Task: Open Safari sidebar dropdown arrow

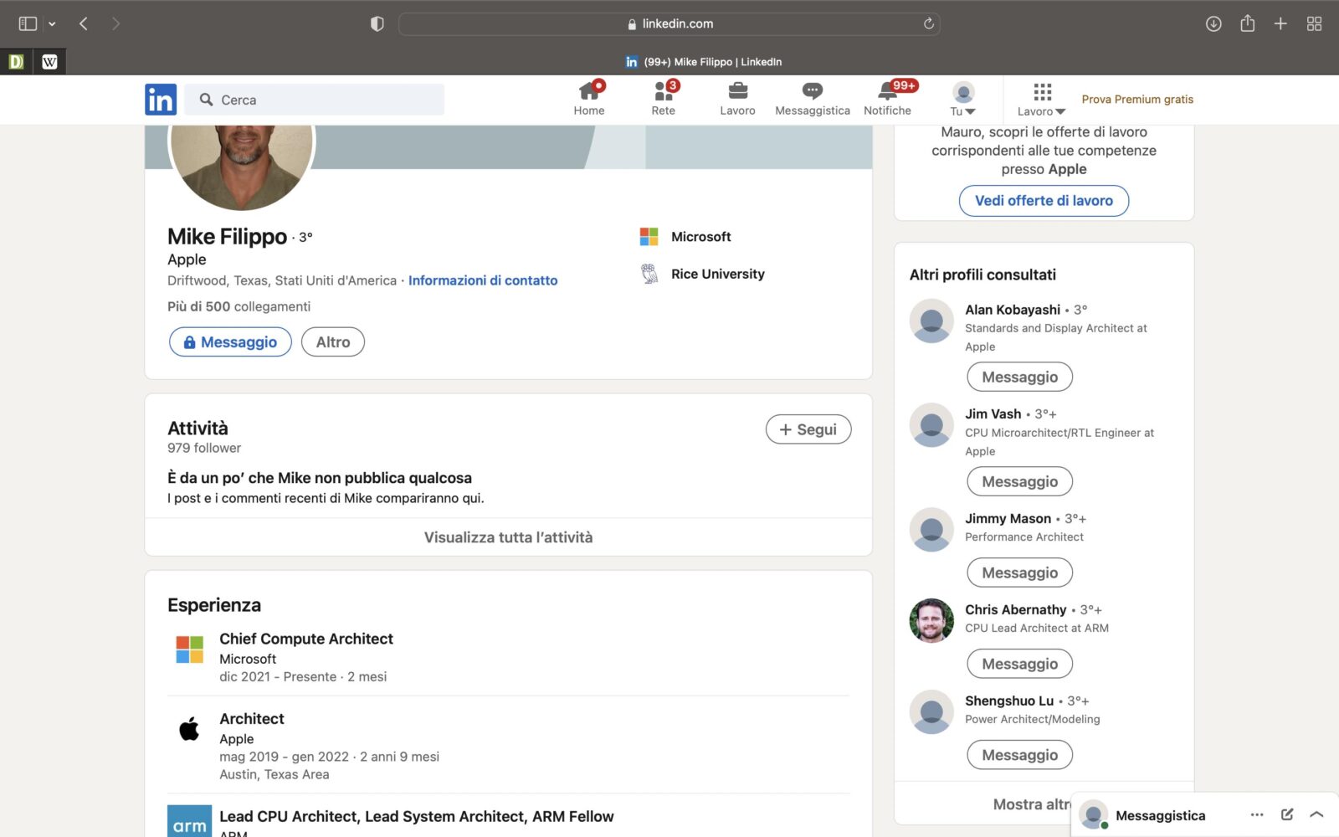Action: point(52,23)
